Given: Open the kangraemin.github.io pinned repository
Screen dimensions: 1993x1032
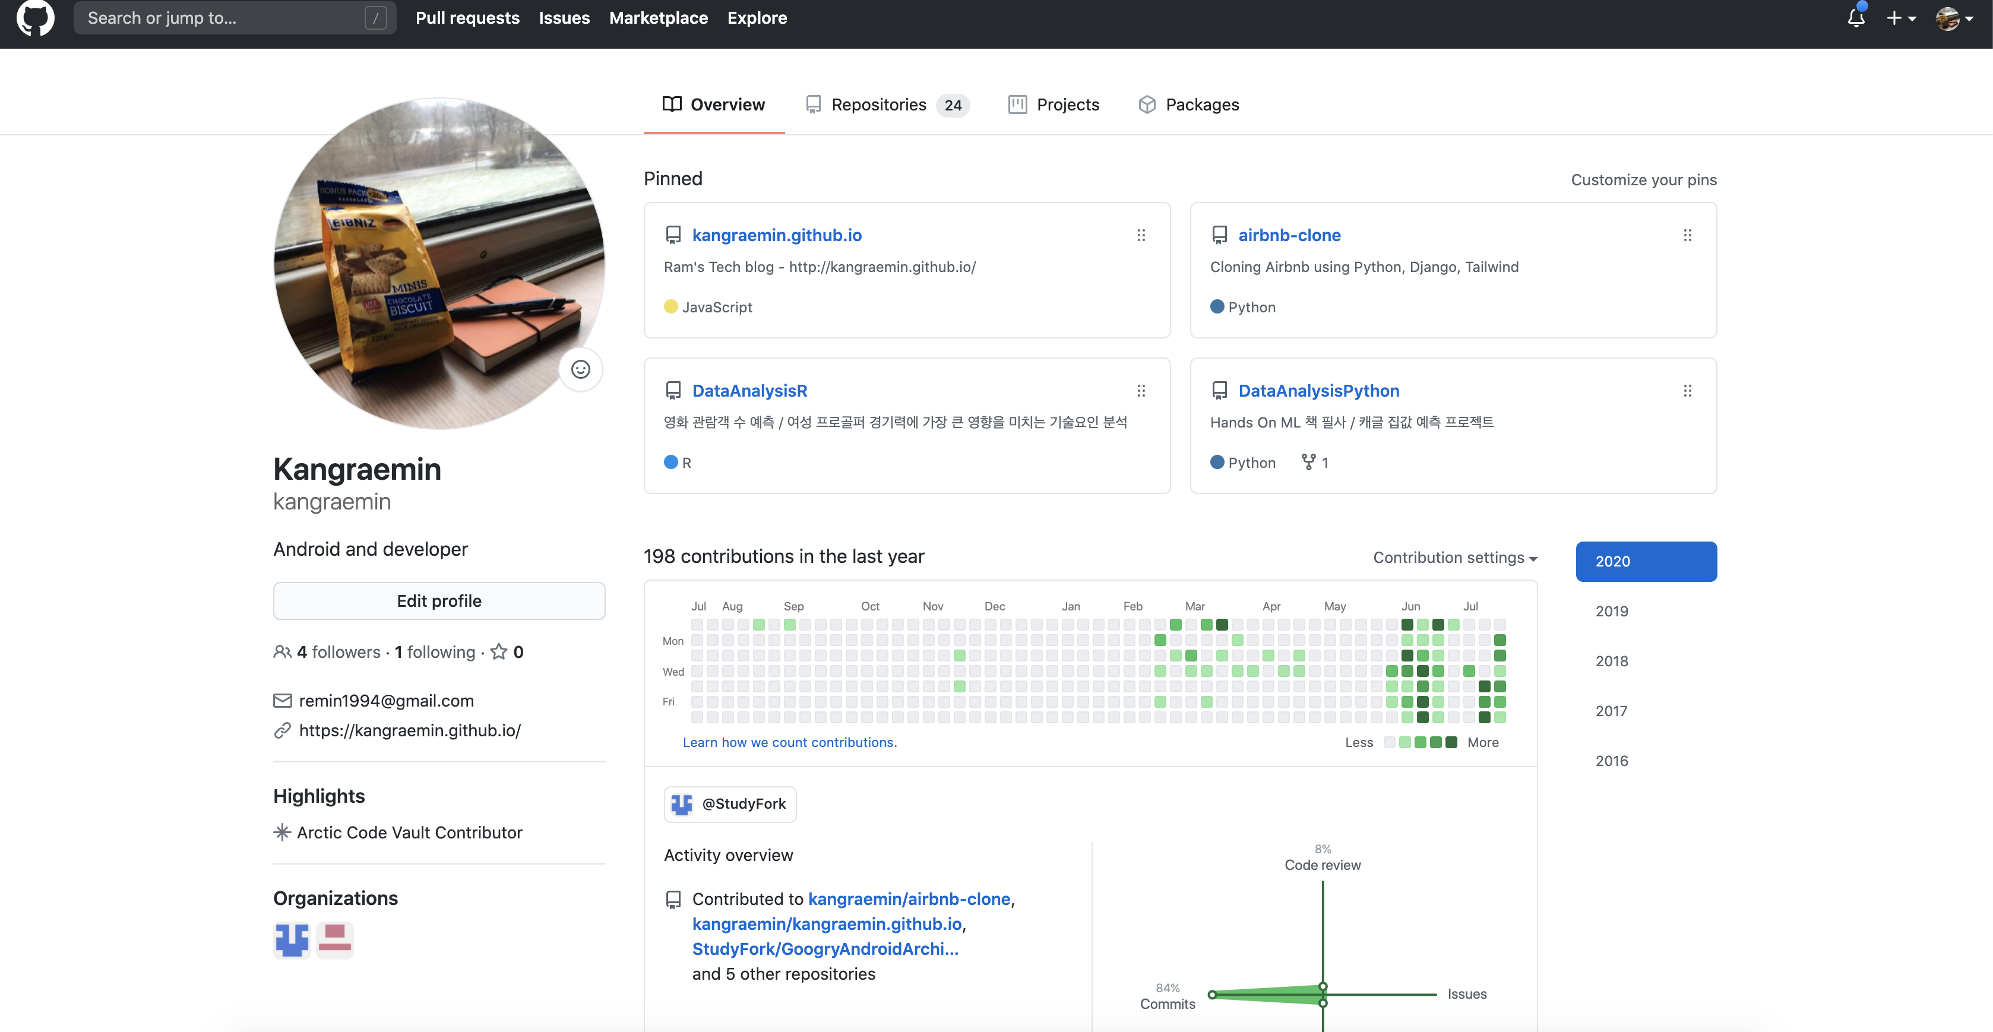Looking at the screenshot, I should pyautogui.click(x=777, y=235).
